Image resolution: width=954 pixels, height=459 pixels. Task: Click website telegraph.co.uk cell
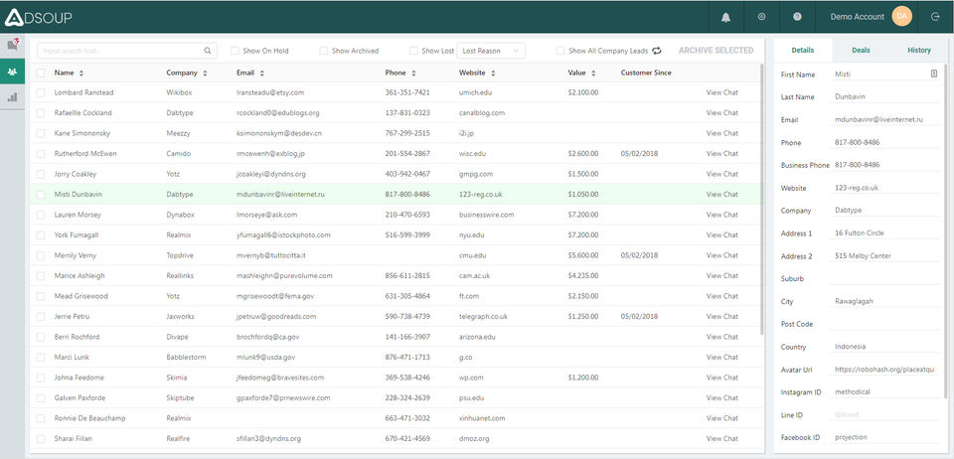[x=483, y=317]
